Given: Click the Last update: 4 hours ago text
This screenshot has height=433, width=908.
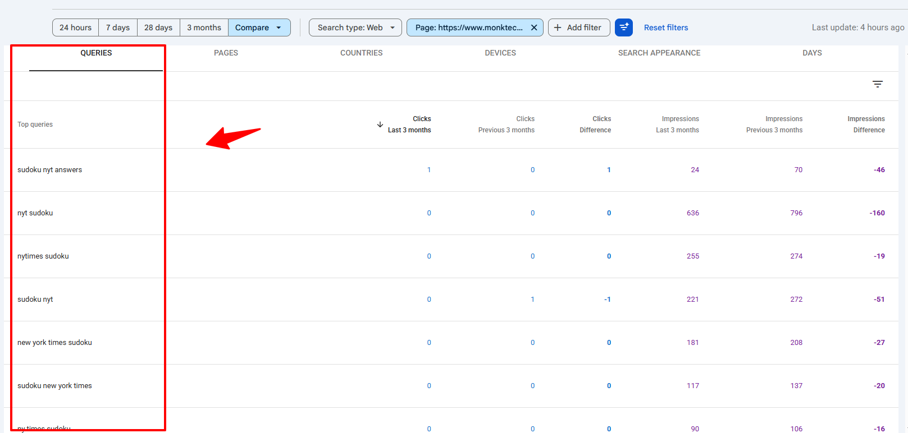Looking at the screenshot, I should coord(858,27).
